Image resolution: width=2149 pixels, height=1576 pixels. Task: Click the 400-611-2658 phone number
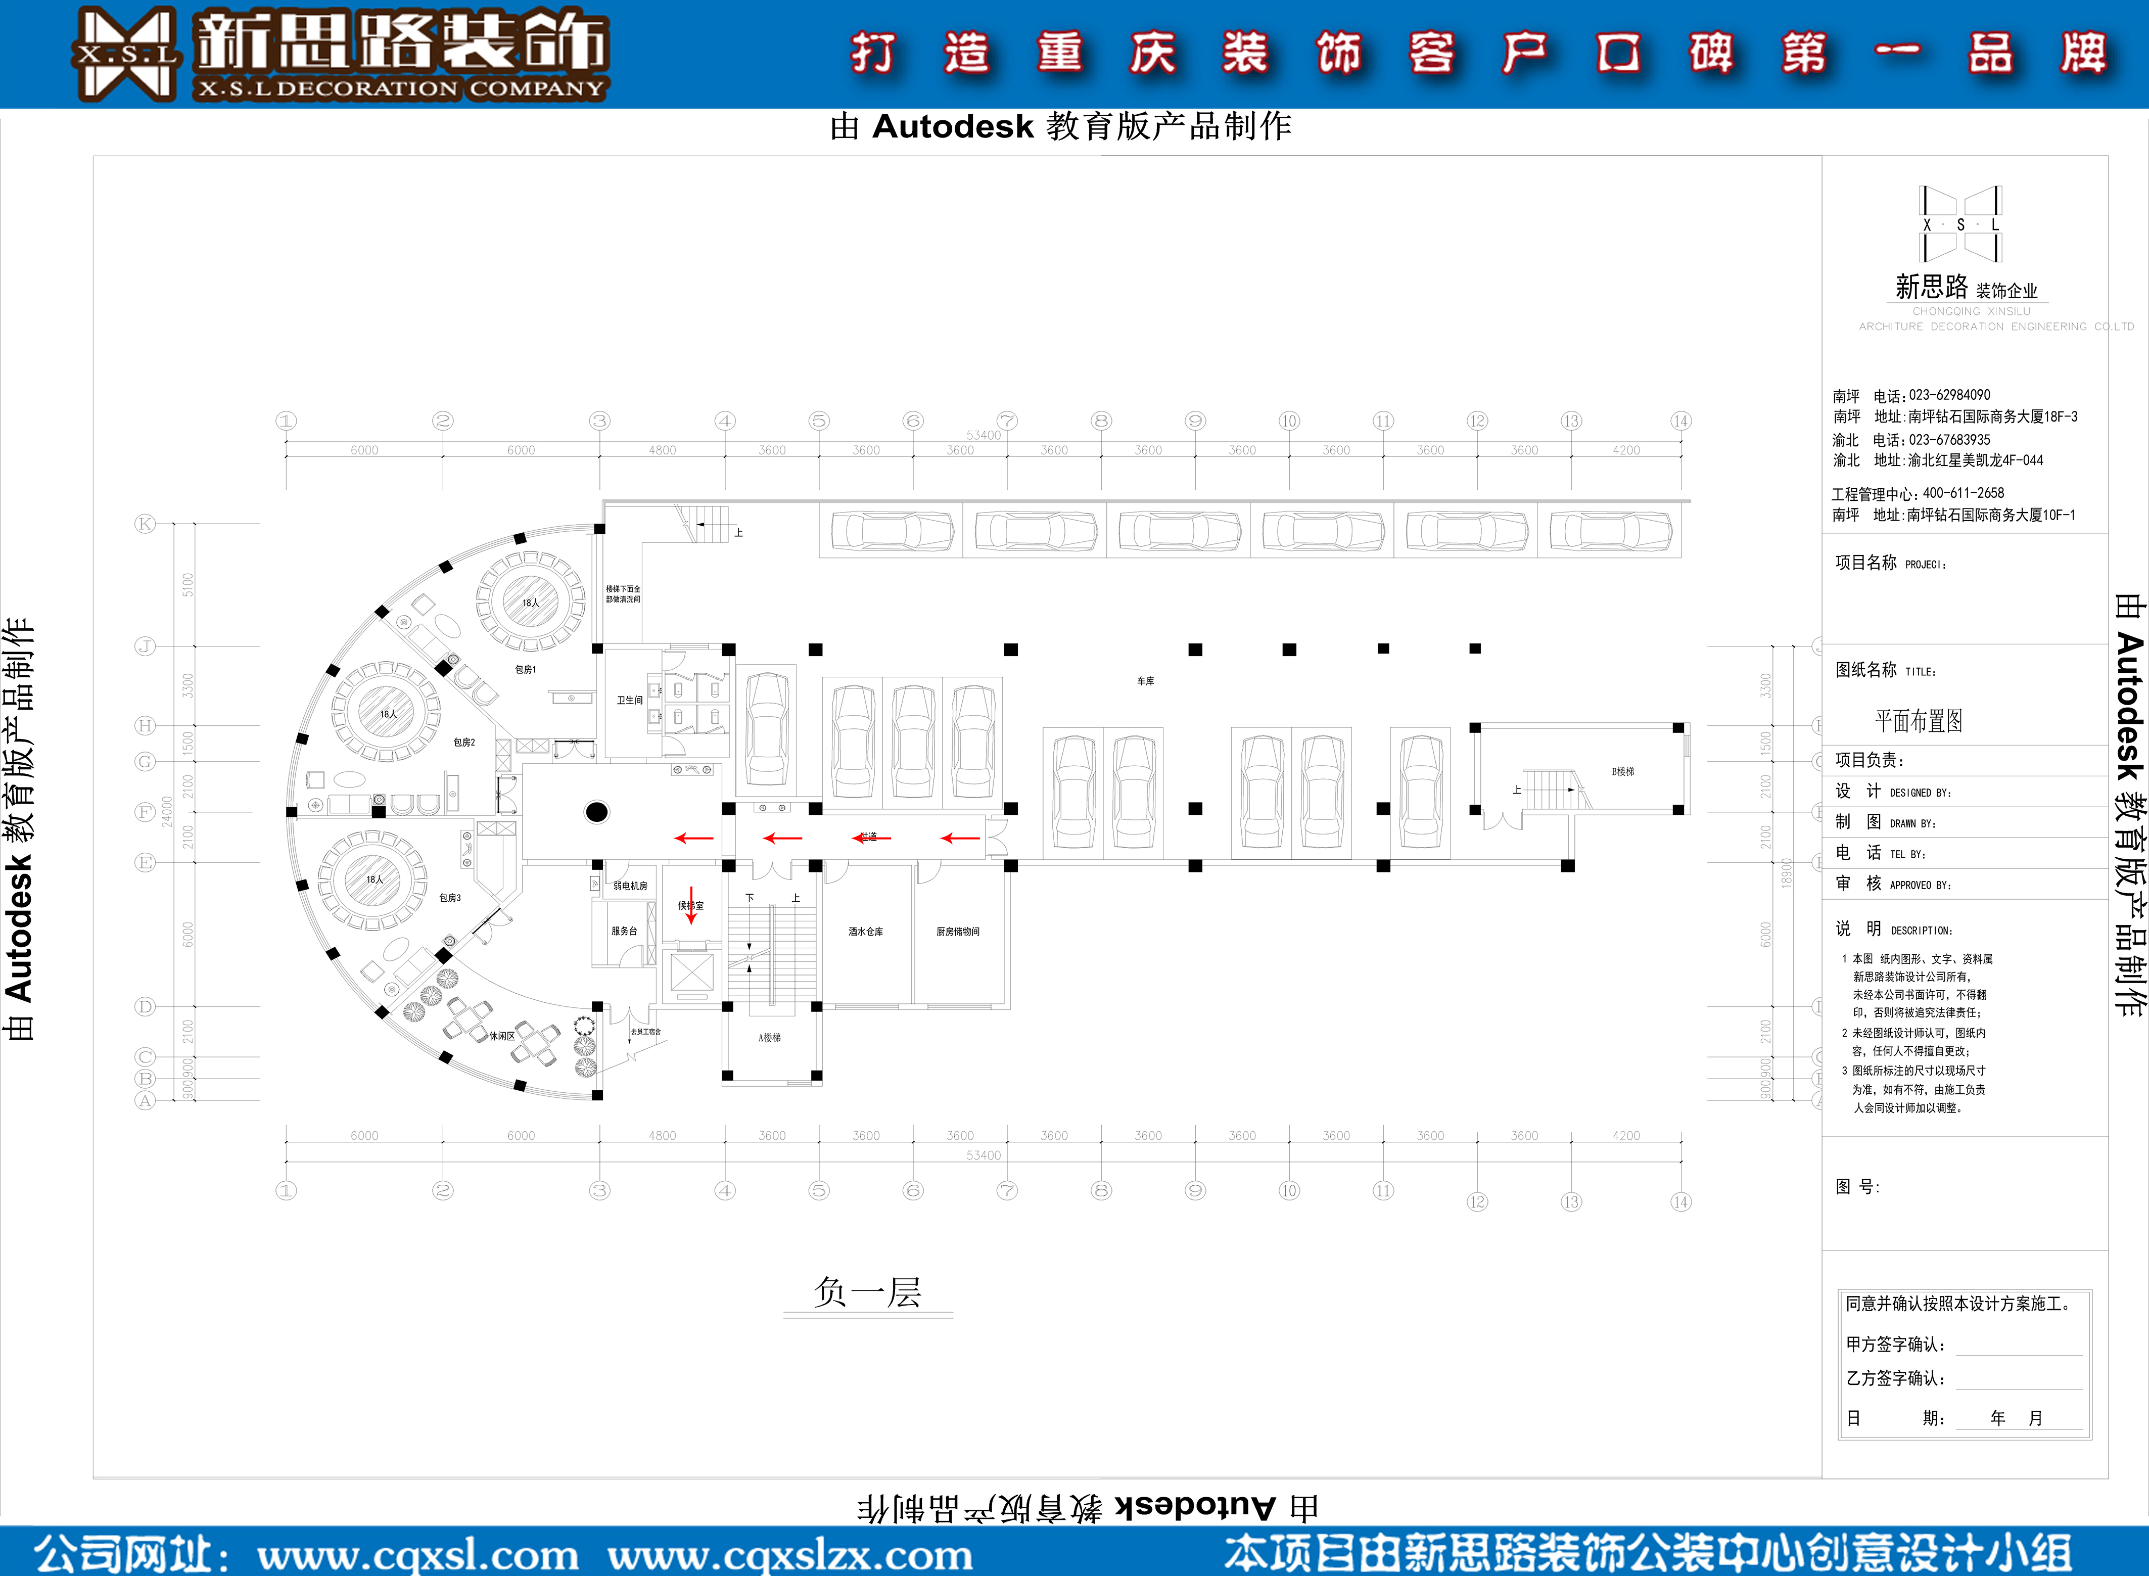pos(1963,493)
